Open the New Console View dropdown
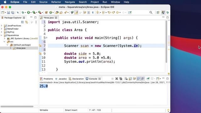201x113 pixels. click(160, 79)
